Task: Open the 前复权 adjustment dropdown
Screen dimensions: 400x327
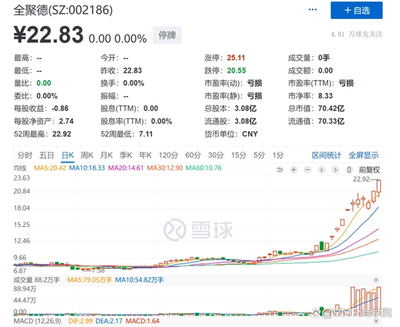Action: [x=369, y=170]
